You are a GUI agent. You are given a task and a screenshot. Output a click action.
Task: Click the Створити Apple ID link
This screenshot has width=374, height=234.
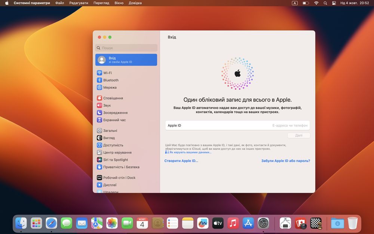click(181, 161)
